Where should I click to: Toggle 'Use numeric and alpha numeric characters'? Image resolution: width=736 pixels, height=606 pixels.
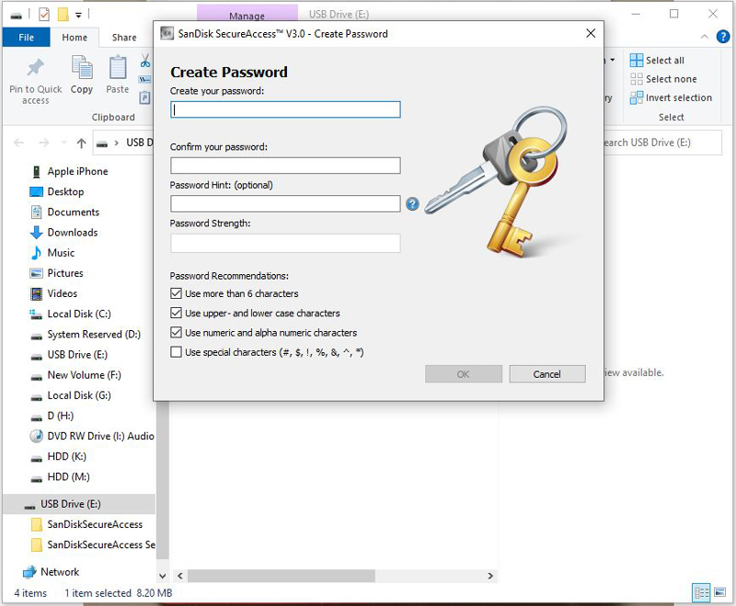pos(177,333)
